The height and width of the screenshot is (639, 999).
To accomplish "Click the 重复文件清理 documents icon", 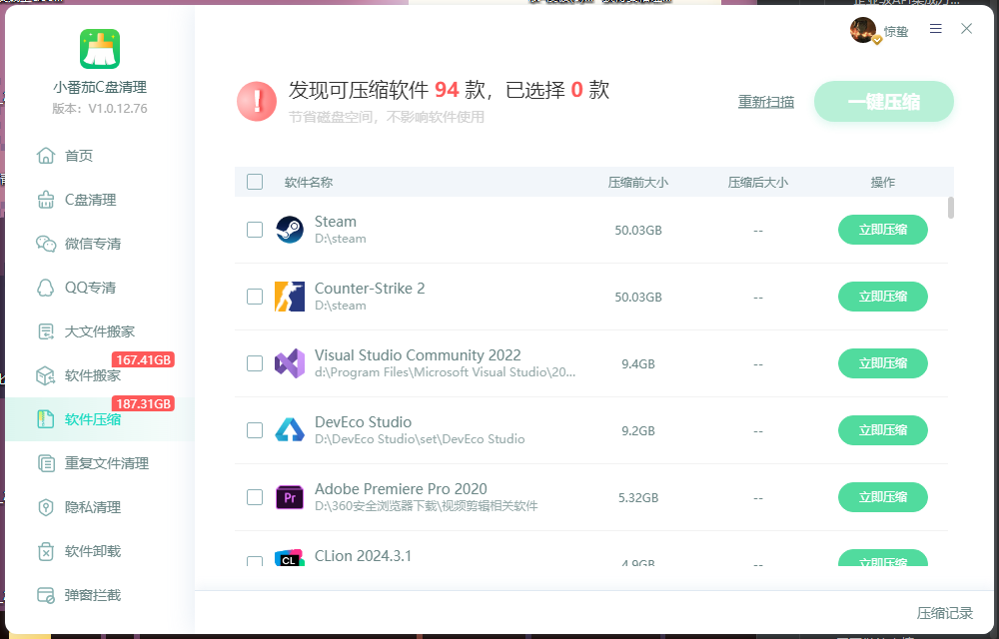I will (x=46, y=462).
